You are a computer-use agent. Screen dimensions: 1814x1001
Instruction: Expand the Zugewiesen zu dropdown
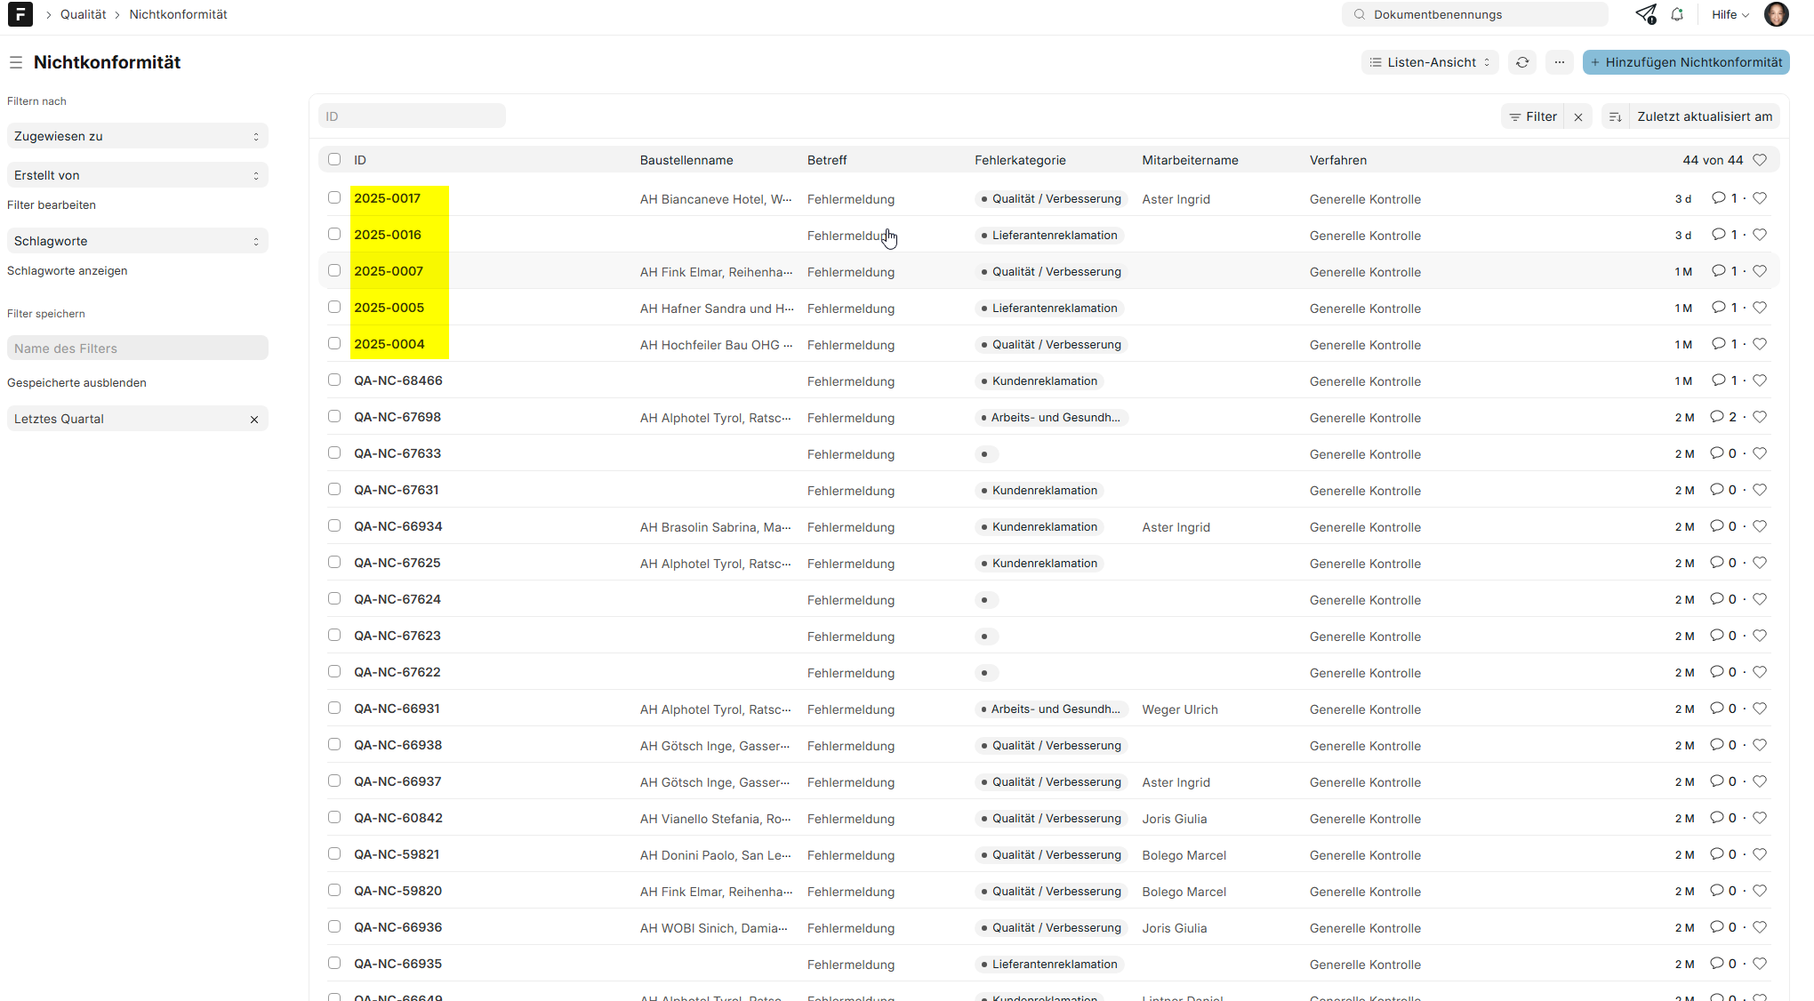[137, 136]
